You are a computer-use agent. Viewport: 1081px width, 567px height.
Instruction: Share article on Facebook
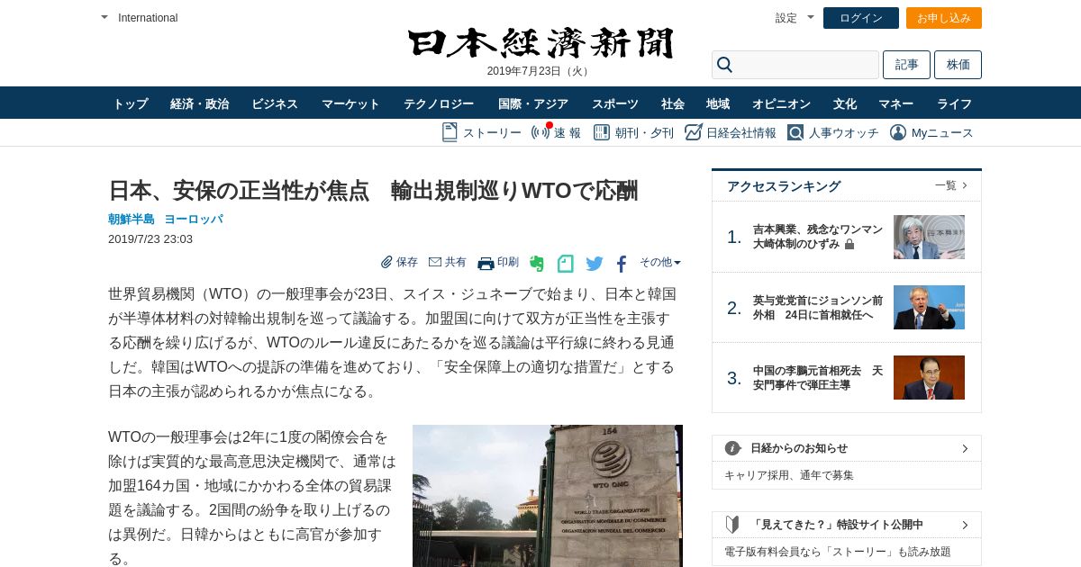pyautogui.click(x=622, y=264)
